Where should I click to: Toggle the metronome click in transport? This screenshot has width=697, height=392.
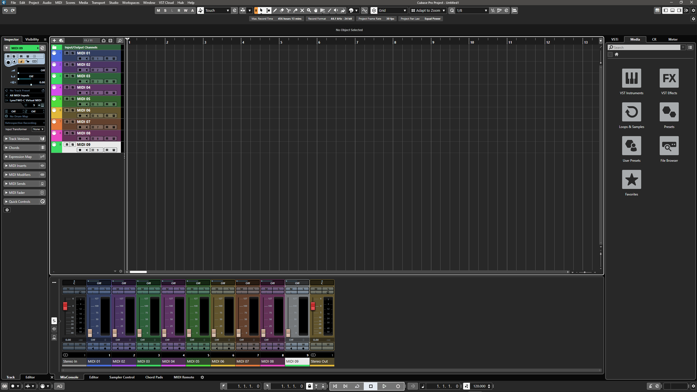point(650,386)
